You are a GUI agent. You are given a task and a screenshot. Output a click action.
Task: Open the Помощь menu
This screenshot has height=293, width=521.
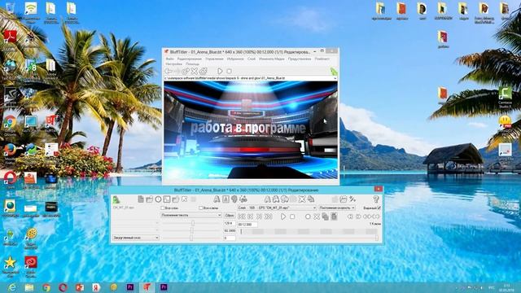tap(192, 63)
